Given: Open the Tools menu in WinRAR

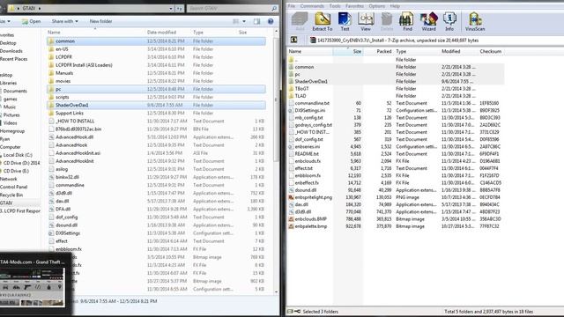Looking at the screenshot, I should coord(335,6).
